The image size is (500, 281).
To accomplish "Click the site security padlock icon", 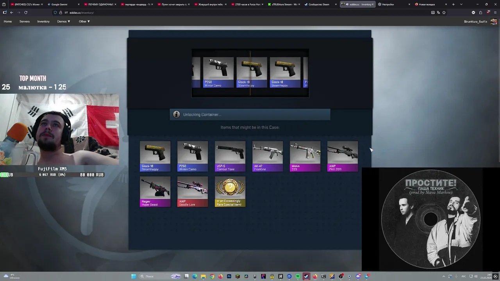I will 61,12.
